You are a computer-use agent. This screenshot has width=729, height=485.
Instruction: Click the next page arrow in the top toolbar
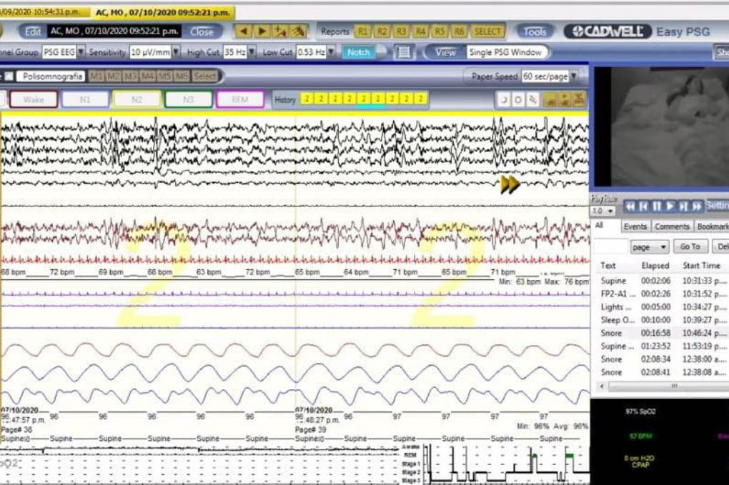[262, 31]
